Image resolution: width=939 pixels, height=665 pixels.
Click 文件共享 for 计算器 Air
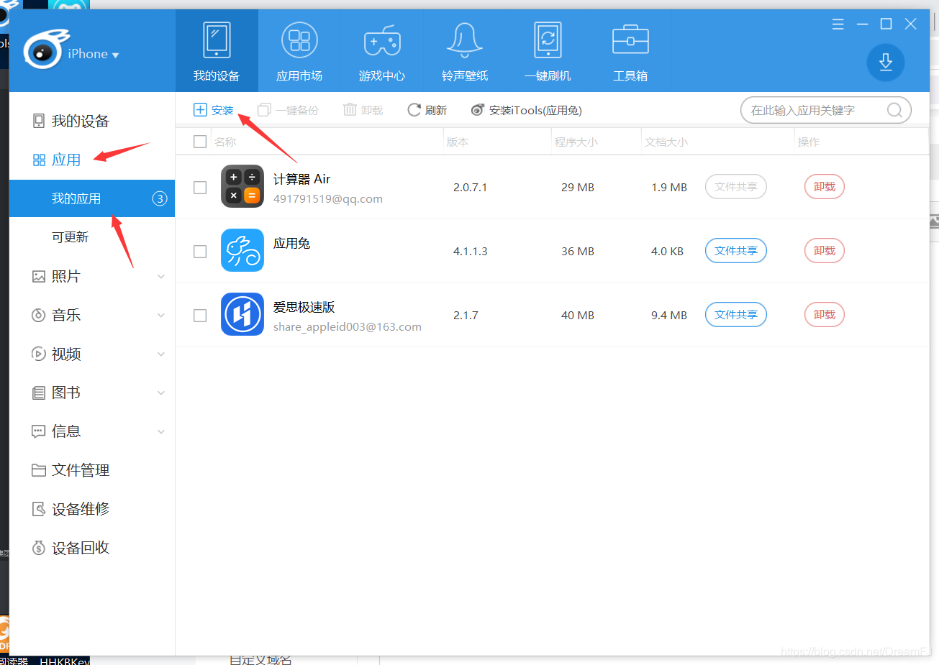click(x=736, y=187)
